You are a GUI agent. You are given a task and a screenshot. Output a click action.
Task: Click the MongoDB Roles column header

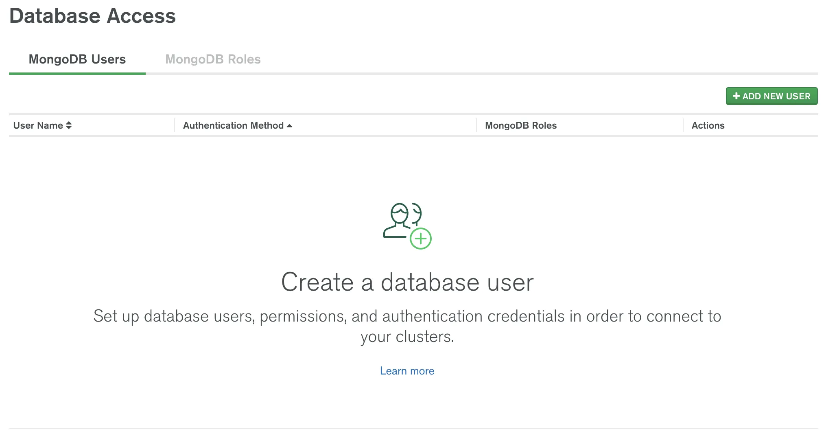point(520,125)
